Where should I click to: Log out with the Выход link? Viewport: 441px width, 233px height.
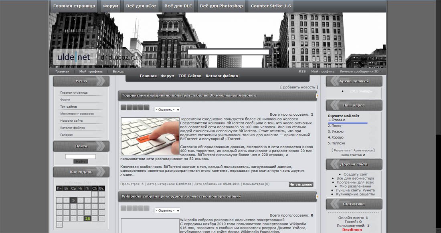pyautogui.click(x=118, y=71)
